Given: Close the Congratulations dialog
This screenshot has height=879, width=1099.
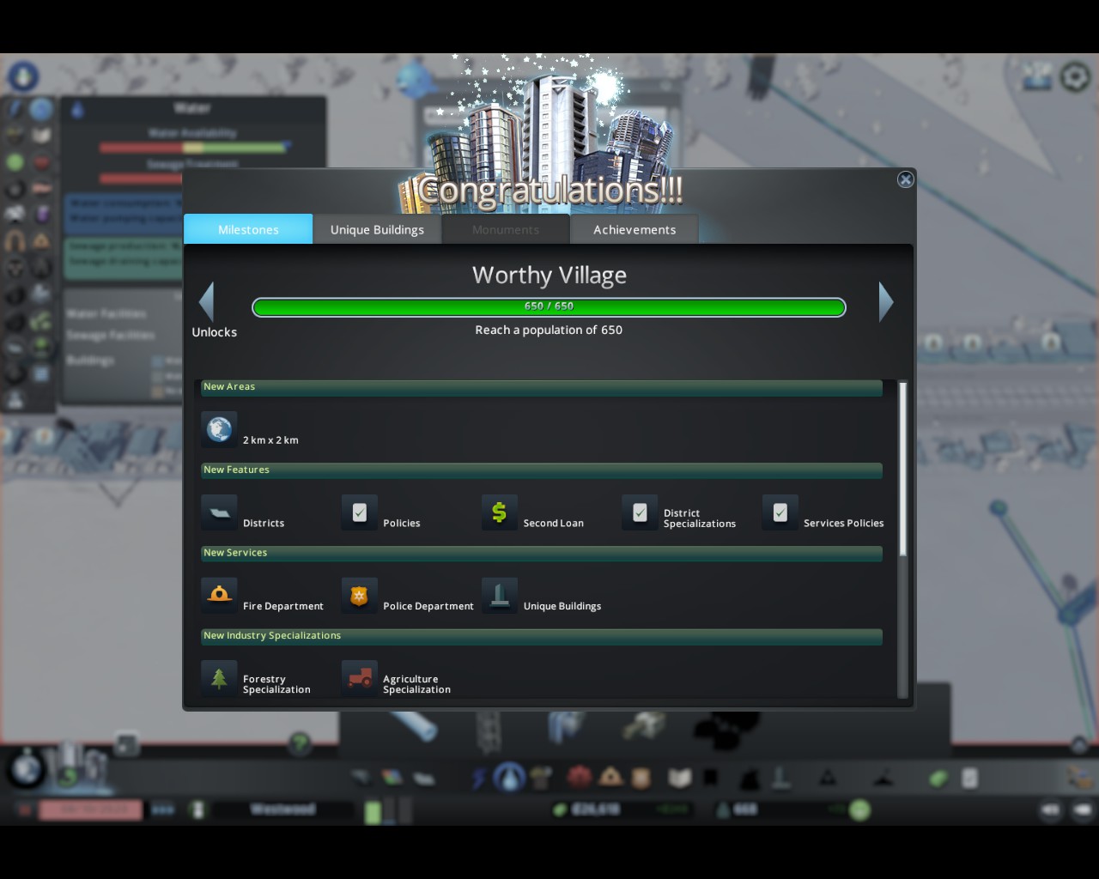Looking at the screenshot, I should click(905, 179).
